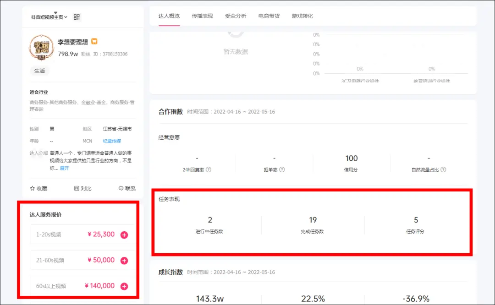Add 1-20s video to cart

[124, 235]
